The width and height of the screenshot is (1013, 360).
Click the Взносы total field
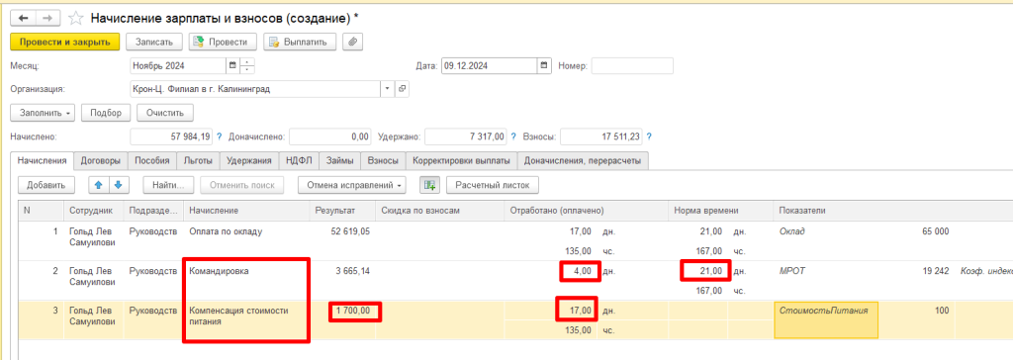click(601, 137)
